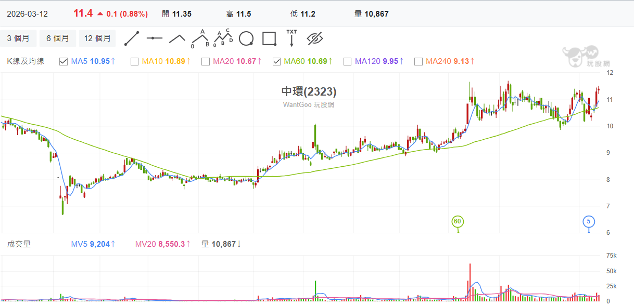The width and height of the screenshot is (634, 306).
Task: Select the trend line drawing tool
Action: (132, 38)
